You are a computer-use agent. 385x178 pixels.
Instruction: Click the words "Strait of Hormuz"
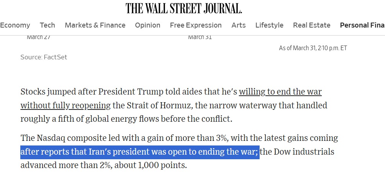(149, 105)
